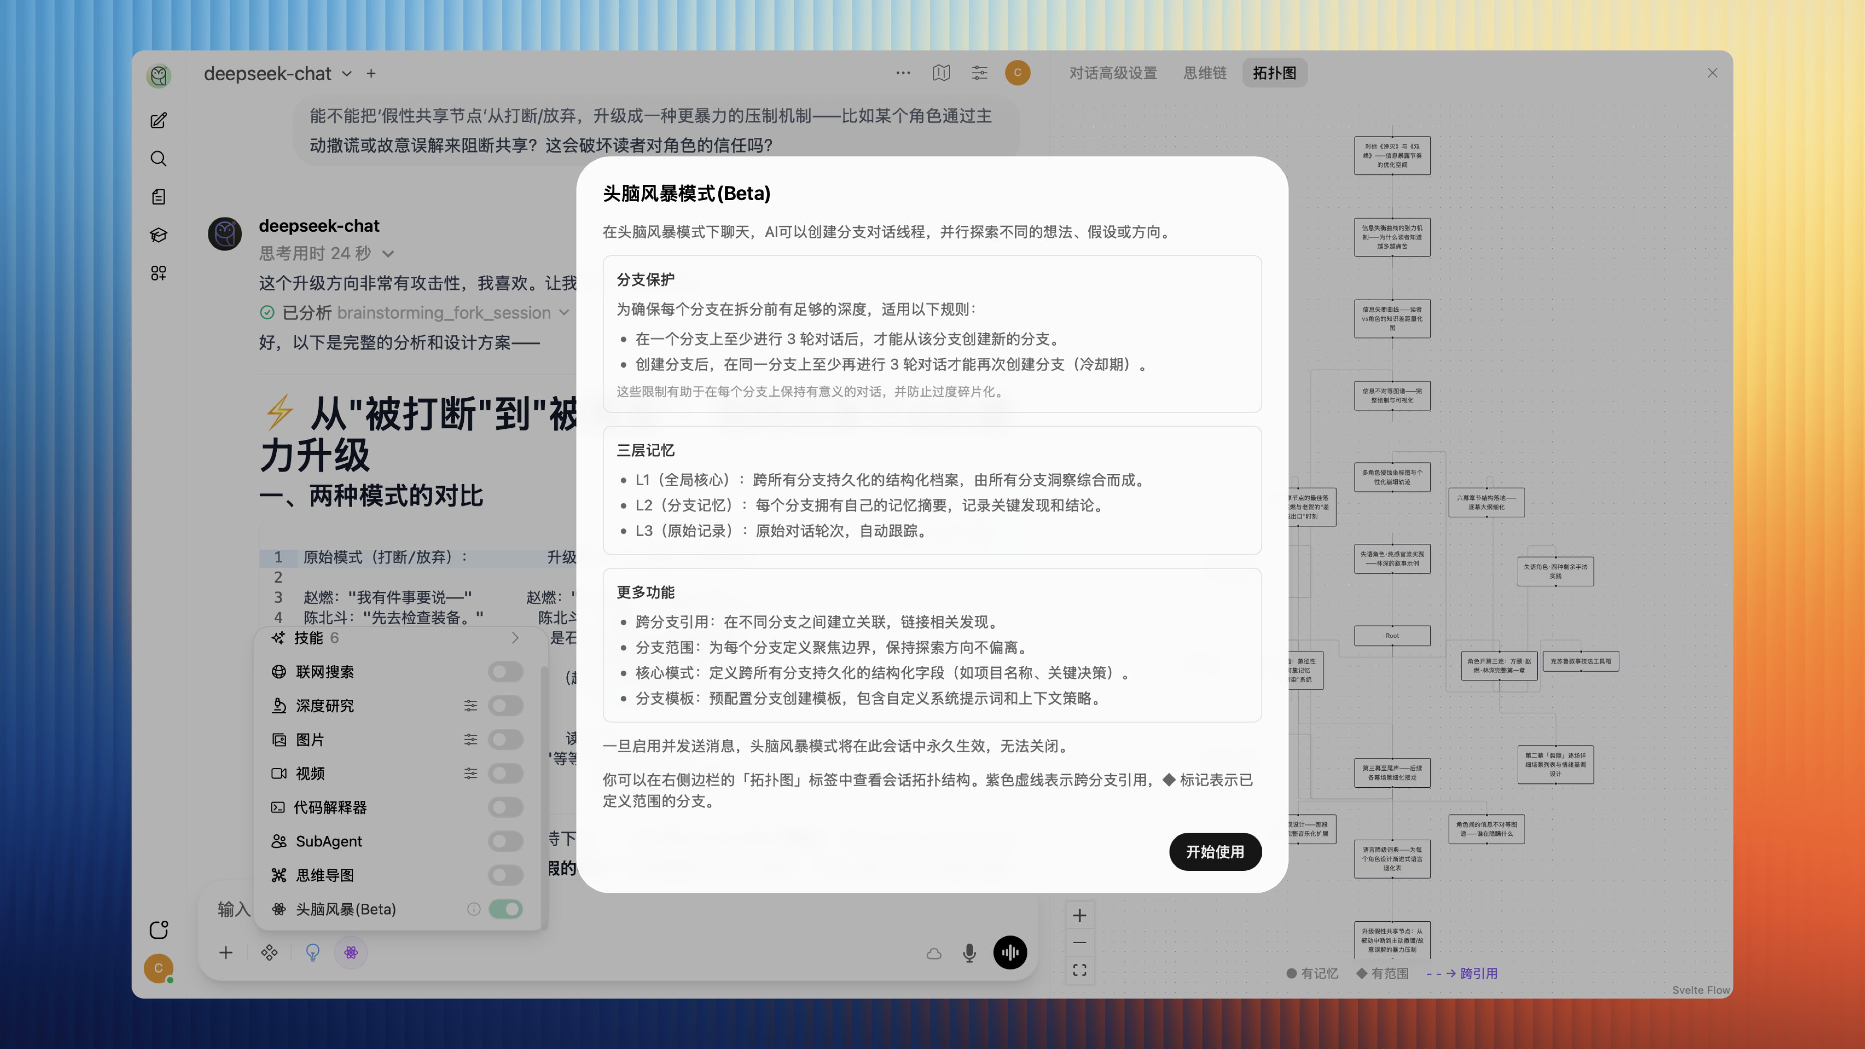Screen dimensions: 1865x1049
Task: Click the chat bubble icon above avatar
Action: (158, 930)
